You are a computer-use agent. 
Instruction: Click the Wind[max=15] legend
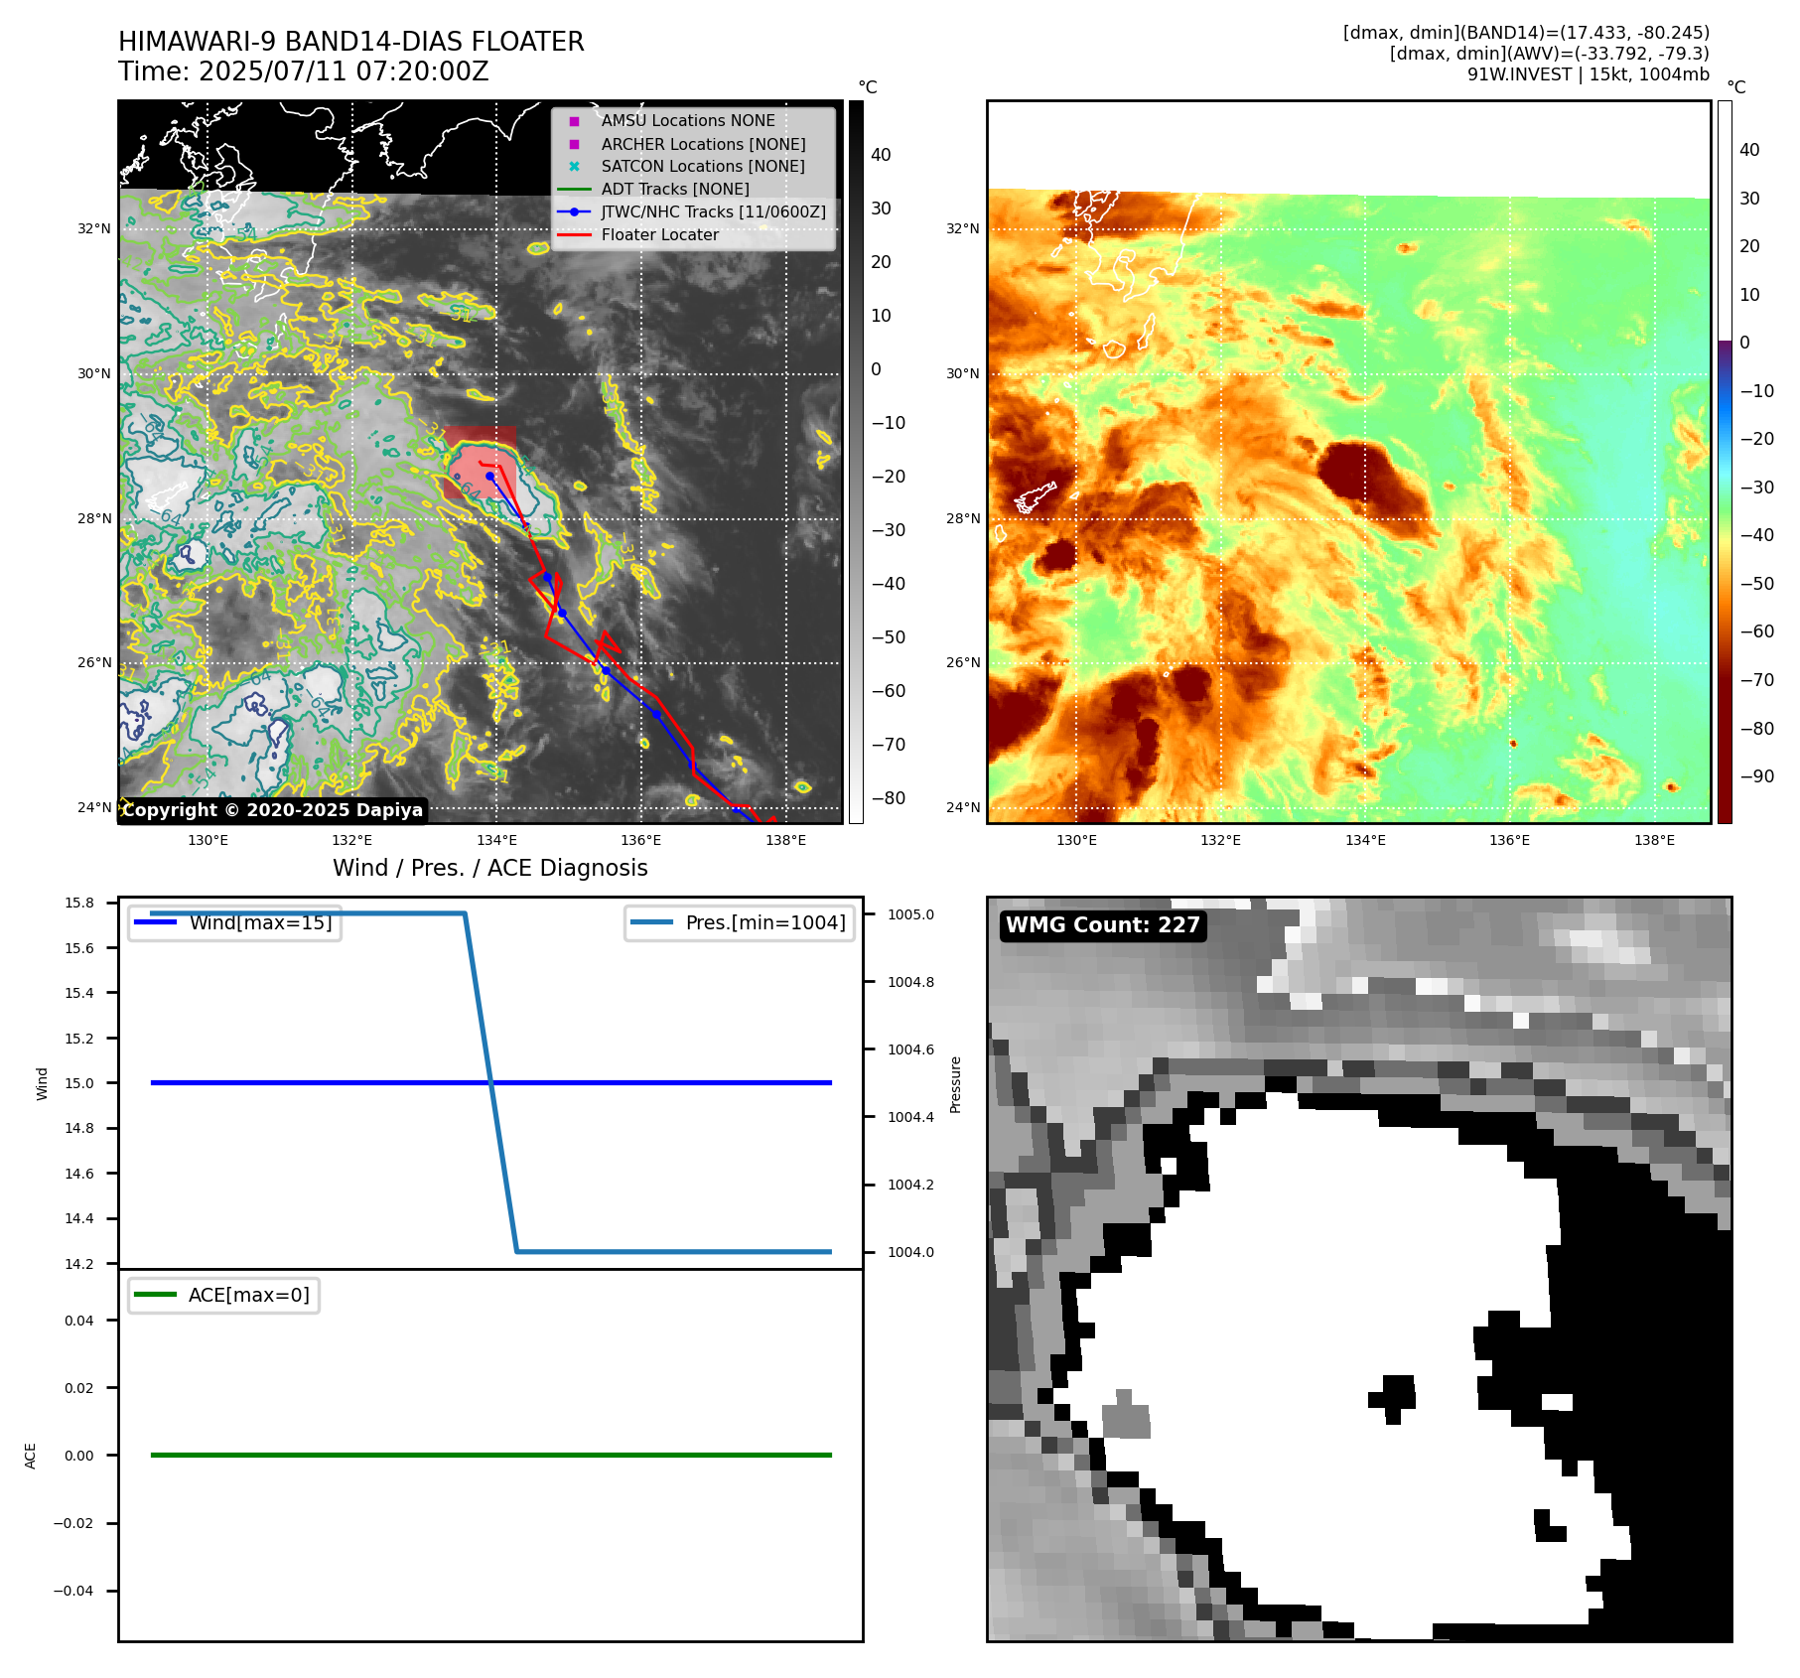click(235, 922)
